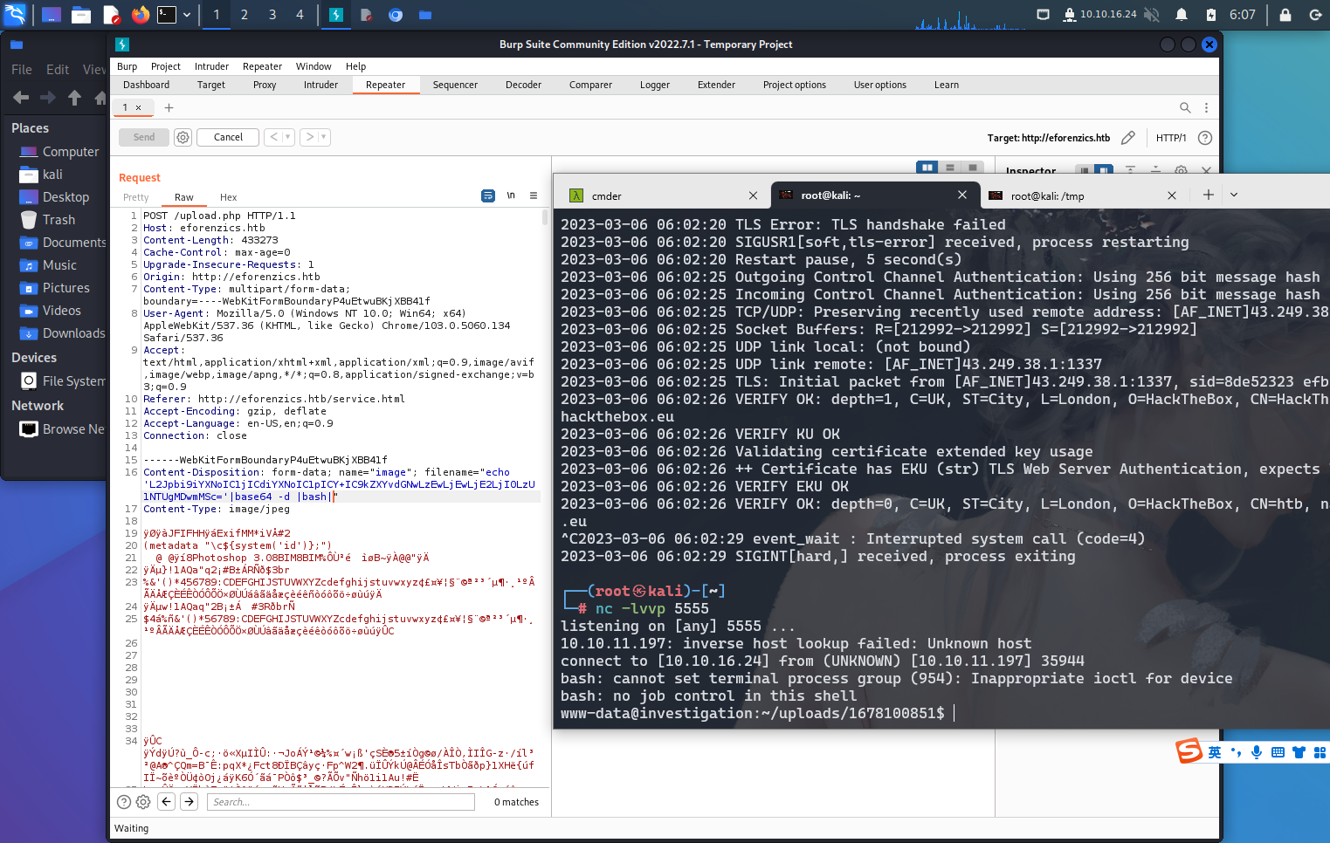Screen dimensions: 1330x843
Task: Open the back history dropdown arrow
Action: click(x=288, y=137)
